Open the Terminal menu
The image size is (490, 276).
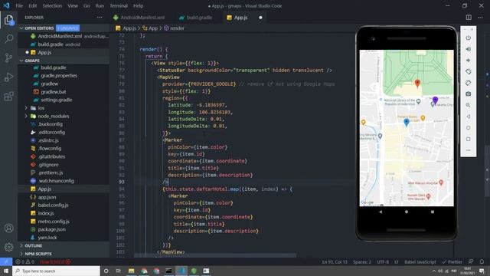click(x=119, y=5)
